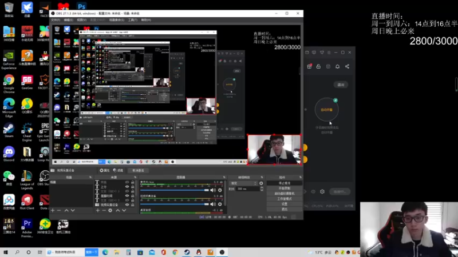Open Cheat Engine desktop shortcut
Screen dimensions: 458x257
click(27, 132)
